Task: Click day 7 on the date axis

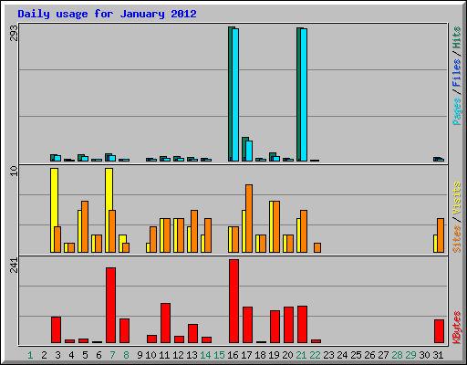Action: 112,355
